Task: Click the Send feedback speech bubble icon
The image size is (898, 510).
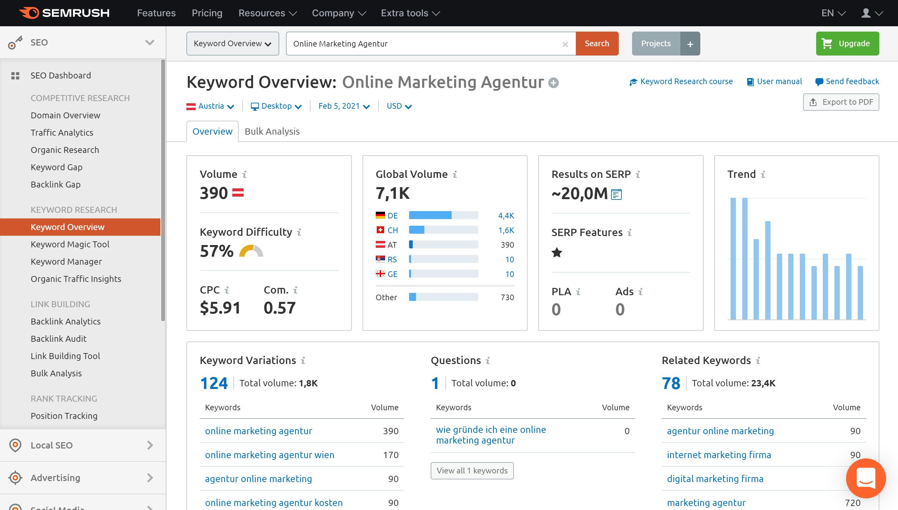Action: click(x=819, y=82)
